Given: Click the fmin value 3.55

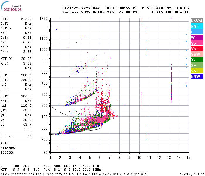Looking at the screenshot, I should click(27, 52).
